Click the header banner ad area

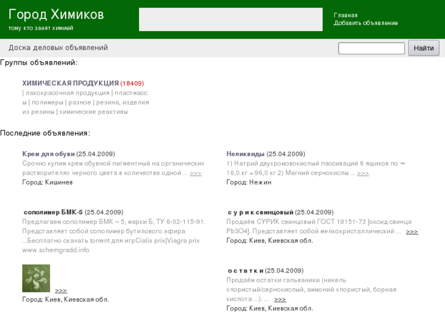[x=230, y=20]
